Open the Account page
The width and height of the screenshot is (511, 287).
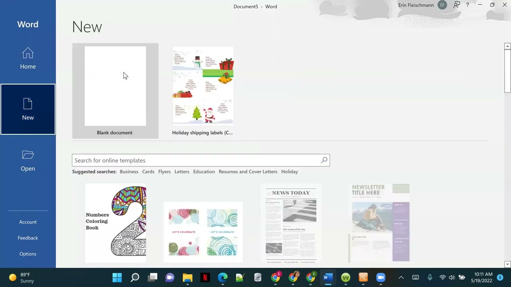[28, 222]
